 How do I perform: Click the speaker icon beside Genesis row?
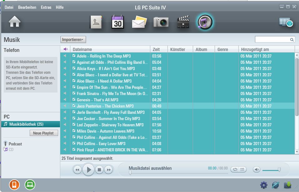coord(65,99)
